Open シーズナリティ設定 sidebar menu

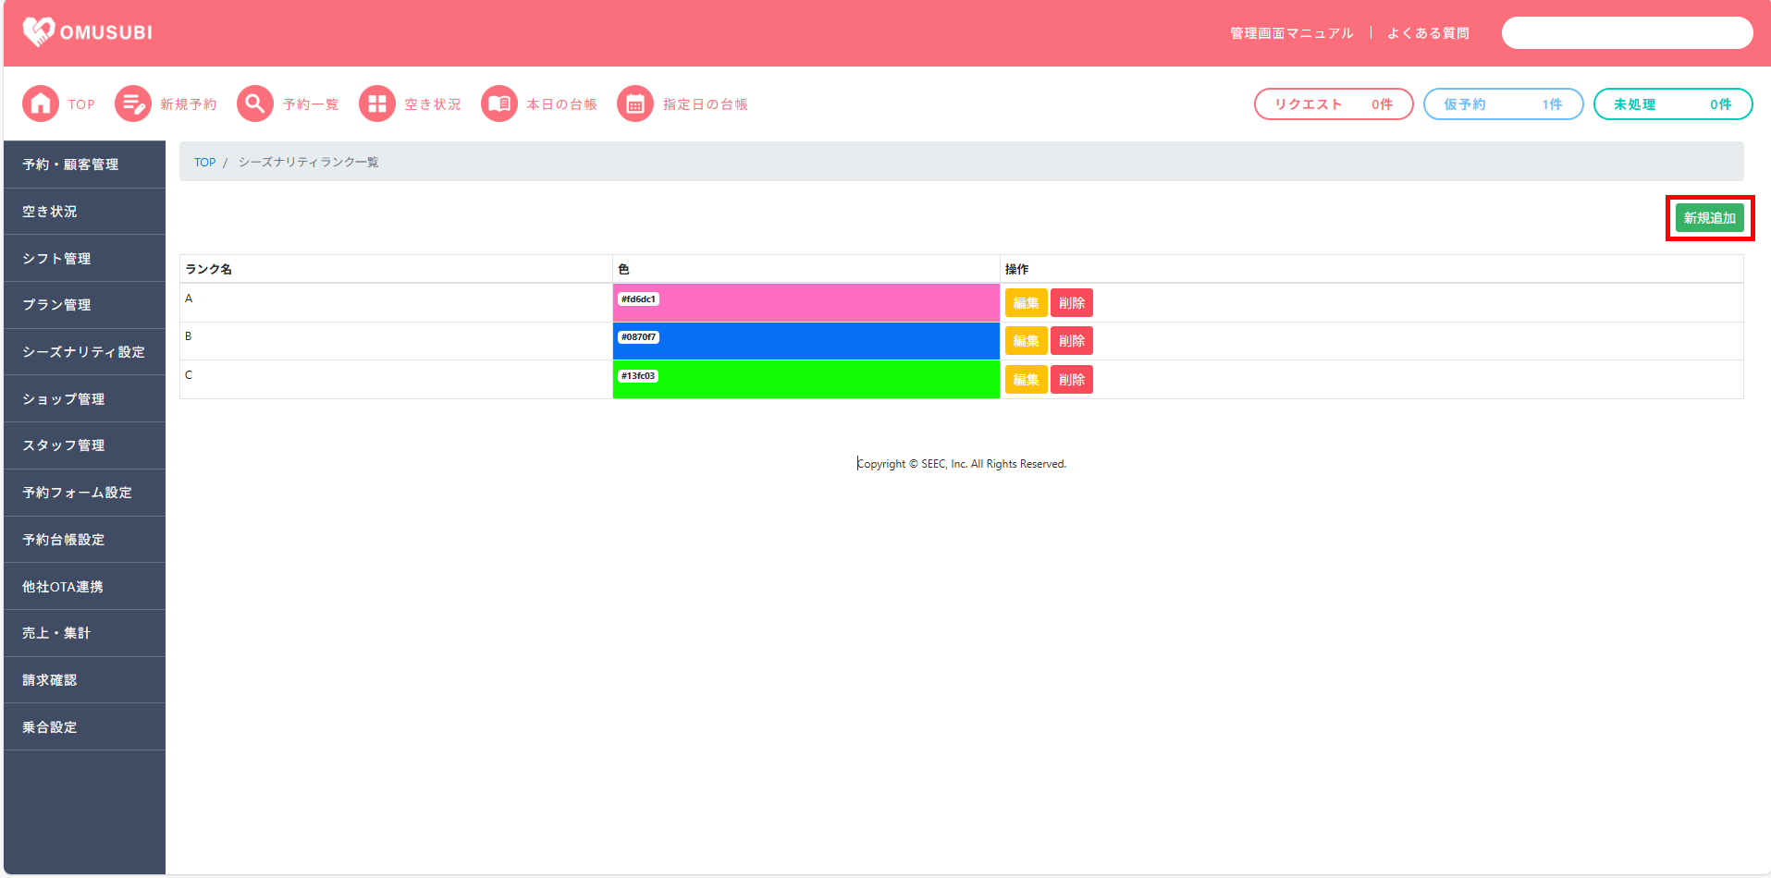tap(84, 352)
